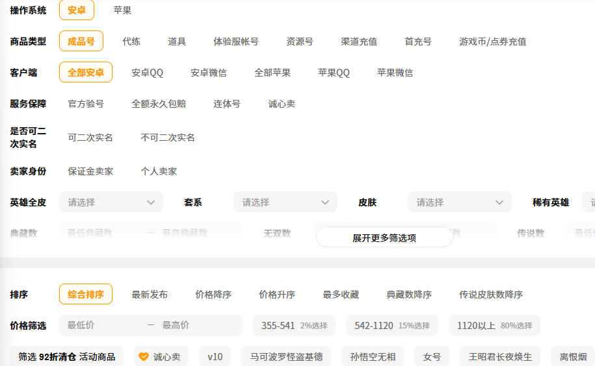This screenshot has height=366, width=595.
Task: Click the 最高价 input field
Action: pos(198,326)
